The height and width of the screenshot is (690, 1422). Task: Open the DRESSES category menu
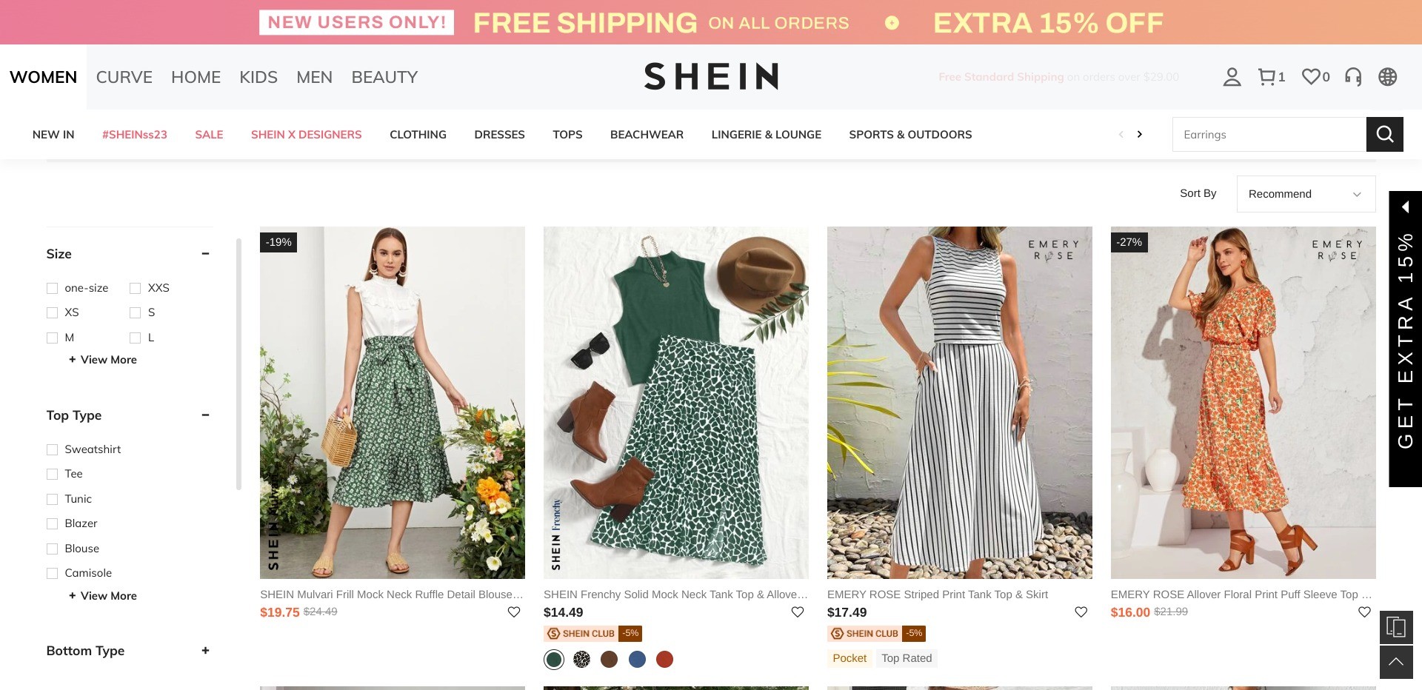499,135
